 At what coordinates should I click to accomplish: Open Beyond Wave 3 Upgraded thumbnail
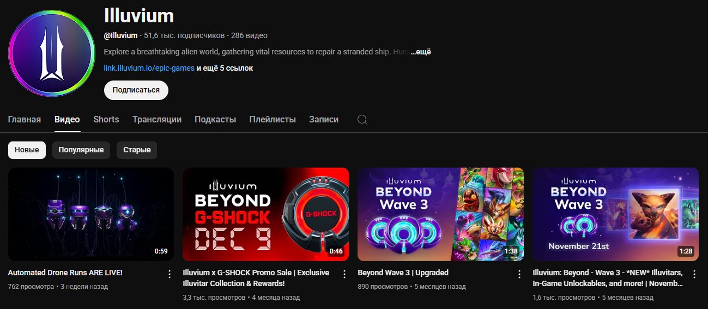[440, 214]
